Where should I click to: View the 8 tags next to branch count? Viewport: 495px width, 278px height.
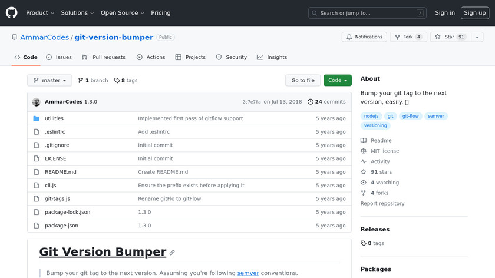tap(126, 81)
